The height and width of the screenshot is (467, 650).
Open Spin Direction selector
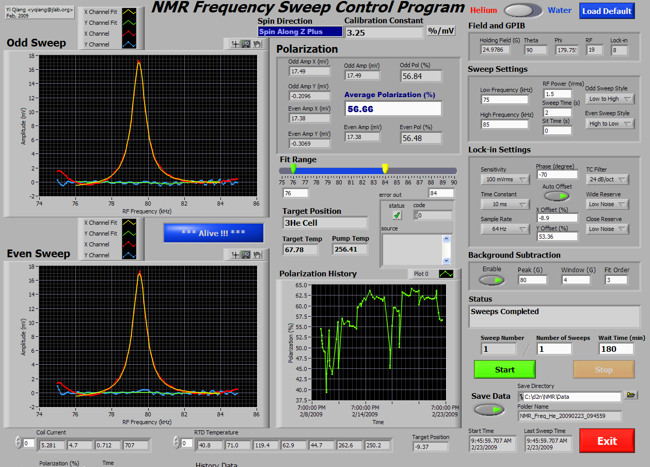click(x=300, y=32)
